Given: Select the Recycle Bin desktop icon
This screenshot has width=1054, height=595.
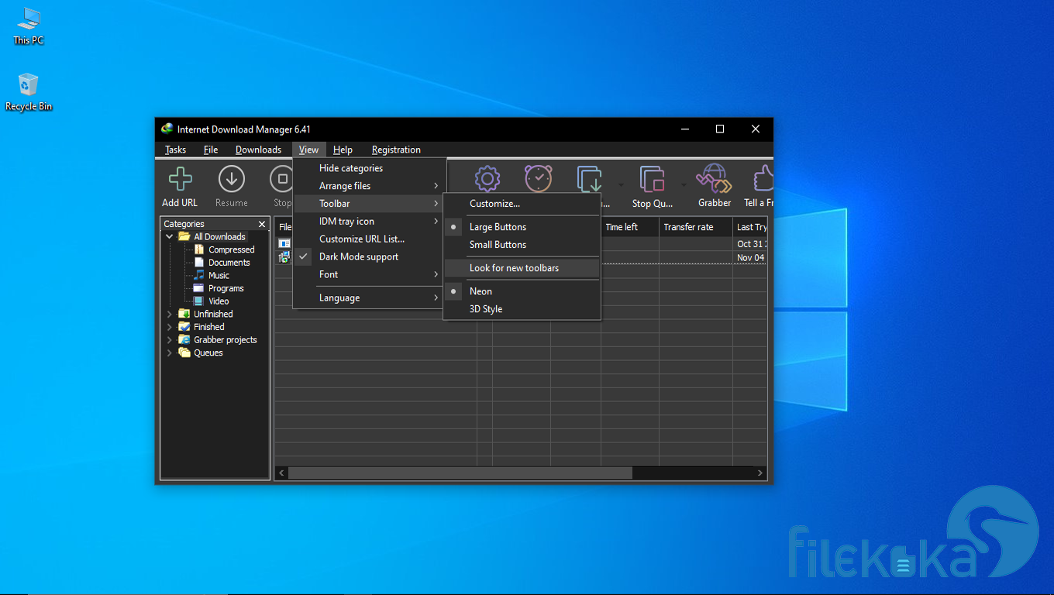Looking at the screenshot, I should tap(29, 92).
